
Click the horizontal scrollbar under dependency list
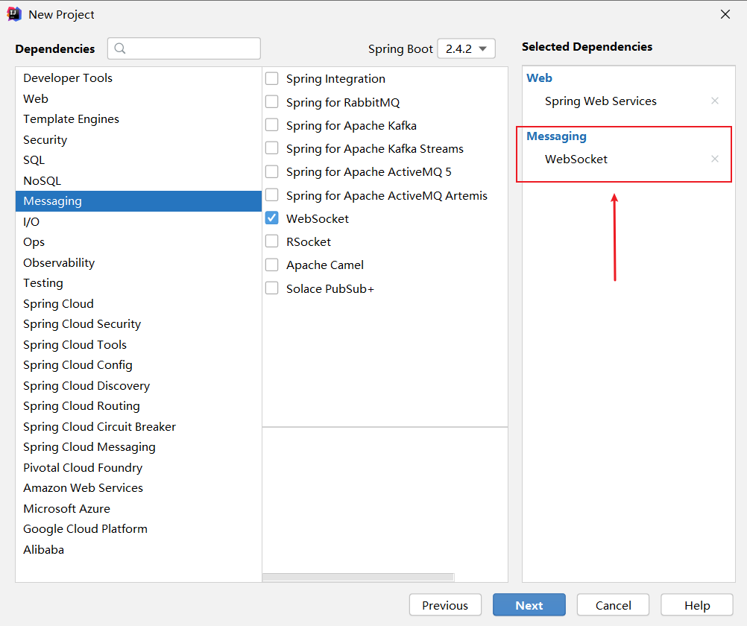[359, 577]
